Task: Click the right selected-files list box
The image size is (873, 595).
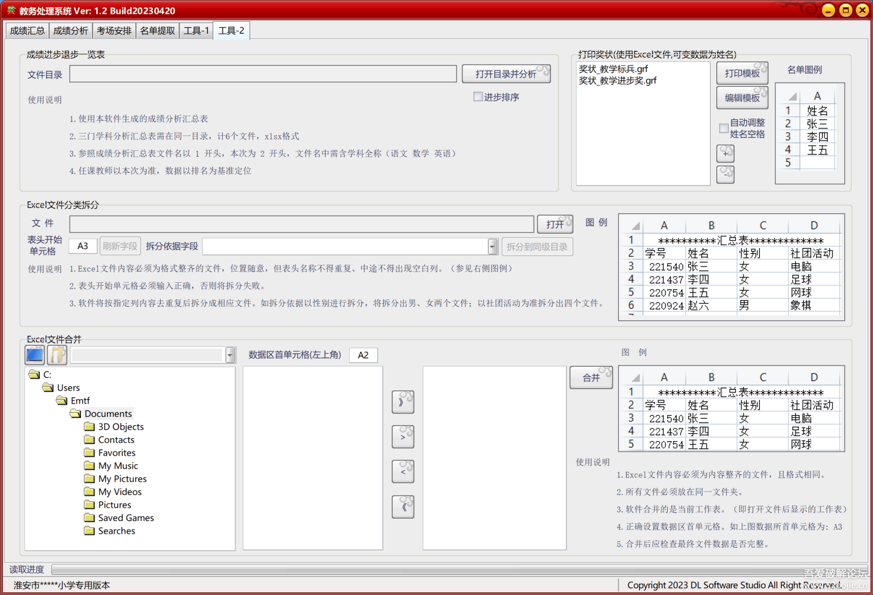Action: (494, 458)
